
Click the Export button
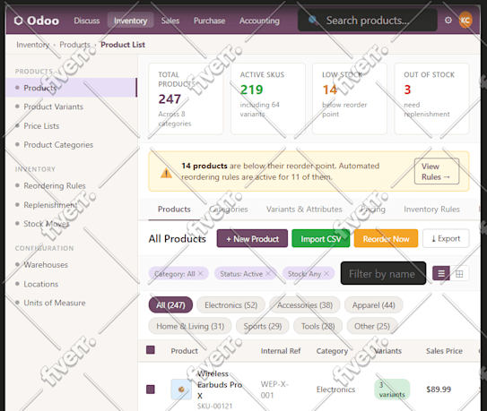[x=446, y=238]
